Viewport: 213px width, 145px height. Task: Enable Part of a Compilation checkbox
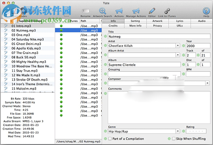[110, 139]
